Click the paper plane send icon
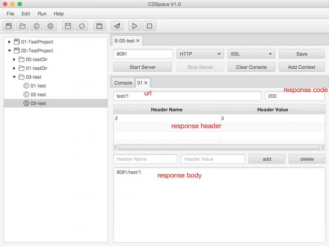329x246 pixels. point(117,26)
